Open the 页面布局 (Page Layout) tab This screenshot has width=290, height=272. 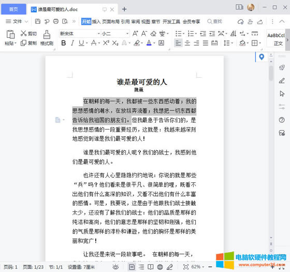click(x=111, y=22)
